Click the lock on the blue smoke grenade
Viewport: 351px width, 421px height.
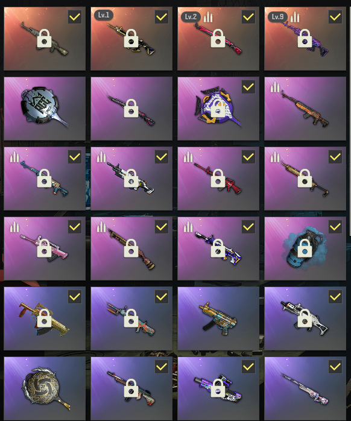[x=305, y=248]
